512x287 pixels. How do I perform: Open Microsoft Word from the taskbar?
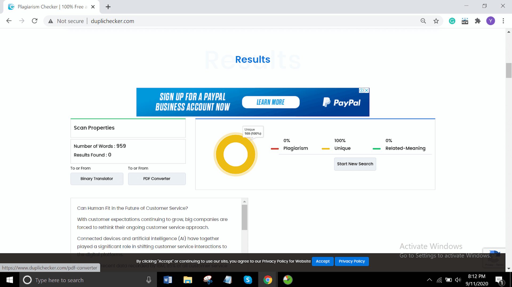click(x=168, y=280)
